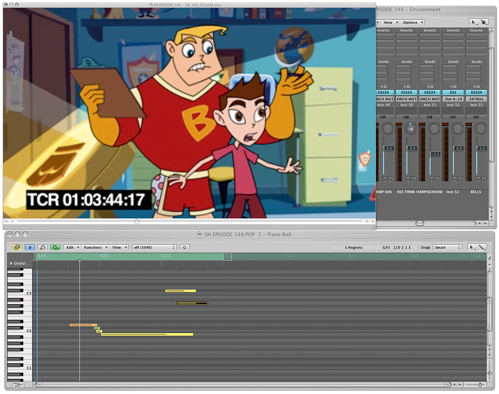
Task: Select the Pointer tool in Environment window
Action: pyautogui.click(x=474, y=22)
